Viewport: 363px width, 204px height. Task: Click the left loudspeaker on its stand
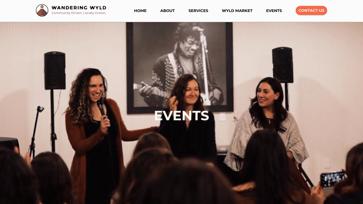(x=55, y=70)
